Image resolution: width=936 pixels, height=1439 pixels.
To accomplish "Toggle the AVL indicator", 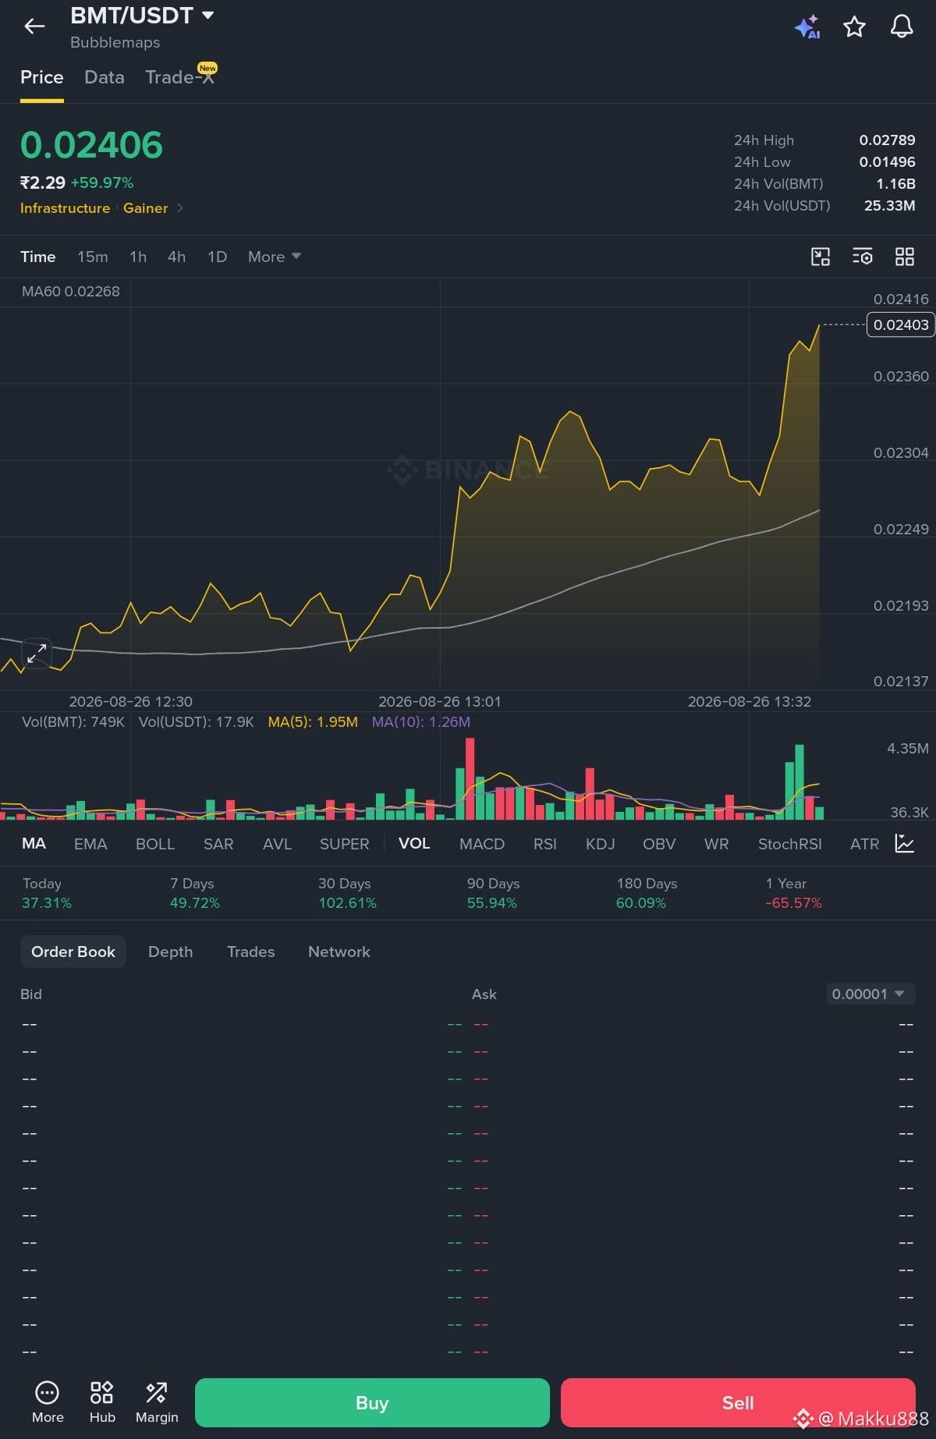I will click(x=278, y=844).
